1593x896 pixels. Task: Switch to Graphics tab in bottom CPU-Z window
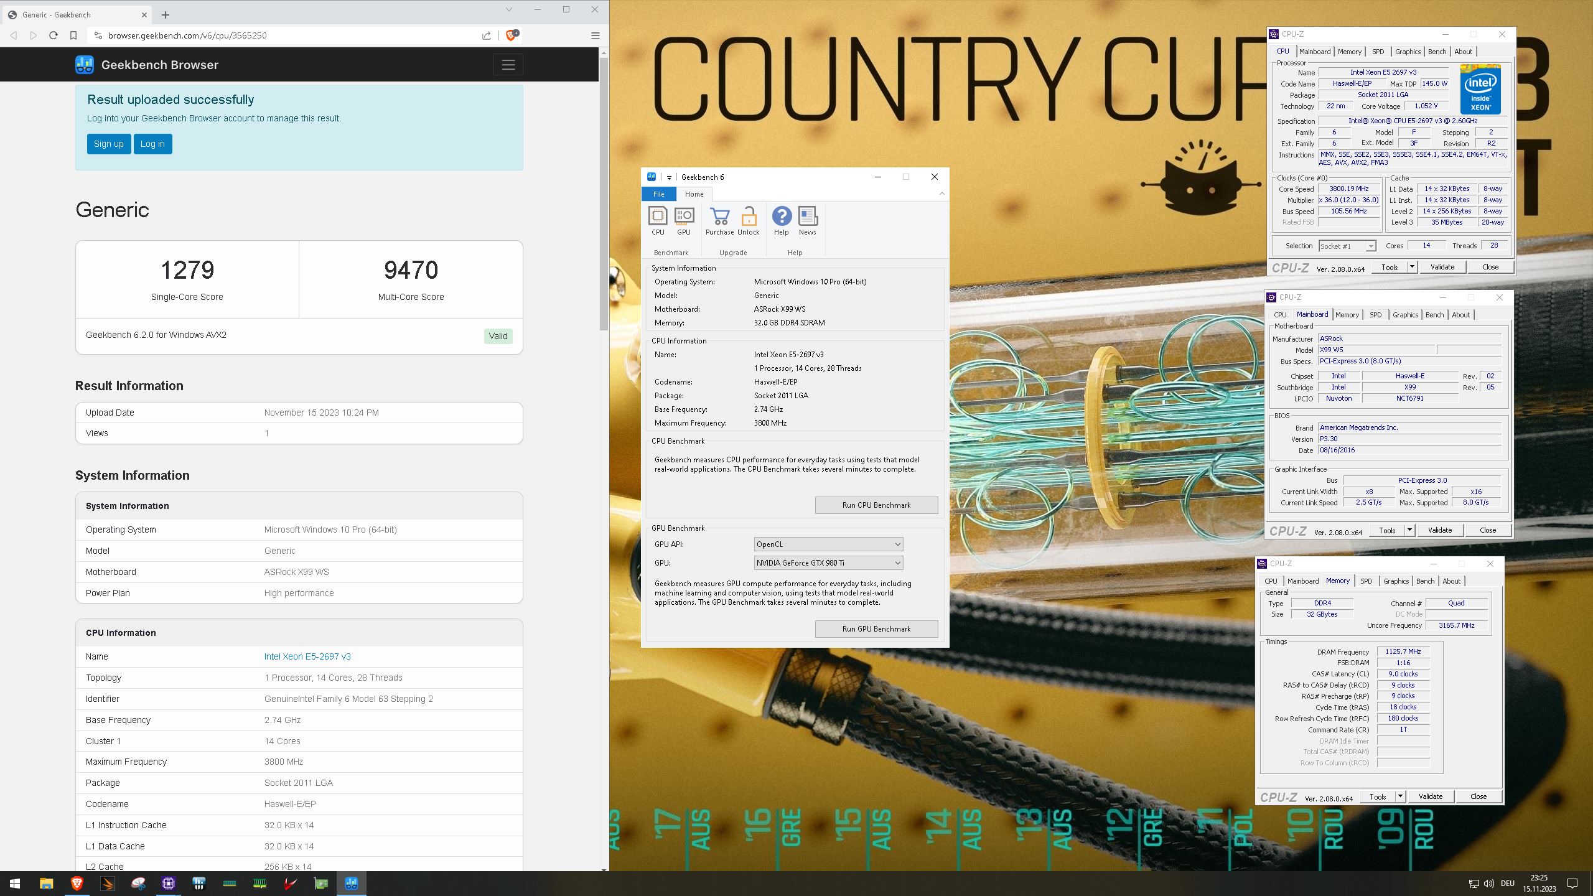tap(1396, 581)
